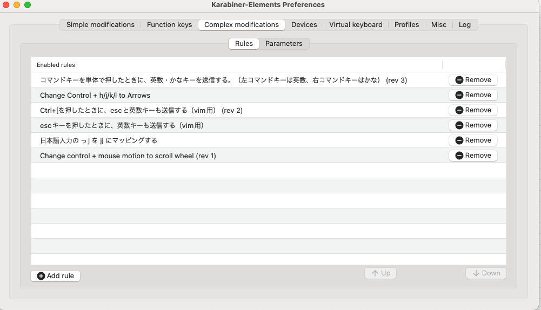Open the Devices tab
Image resolution: width=541 pixels, height=310 pixels.
pos(304,25)
